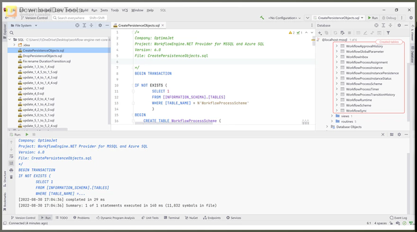Open Problems tool window
The width and height of the screenshot is (417, 232).
[81, 218]
